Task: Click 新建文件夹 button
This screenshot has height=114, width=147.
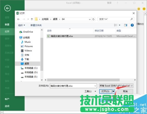Action: click(x=36, y=25)
